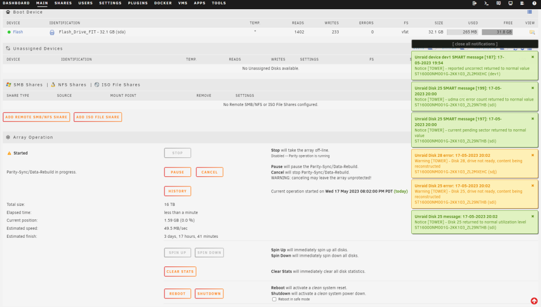
Task: Click the Clear Stats button
Action: [x=180, y=271]
